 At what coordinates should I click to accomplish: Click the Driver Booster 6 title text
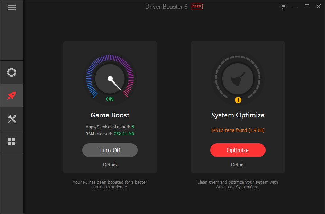pos(166,7)
